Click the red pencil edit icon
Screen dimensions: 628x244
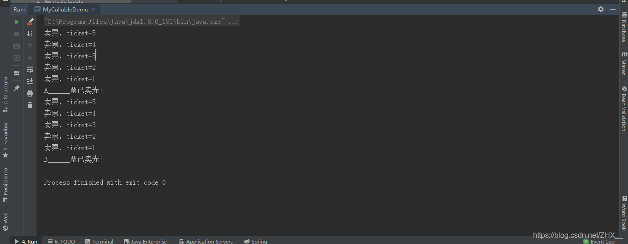point(30,22)
